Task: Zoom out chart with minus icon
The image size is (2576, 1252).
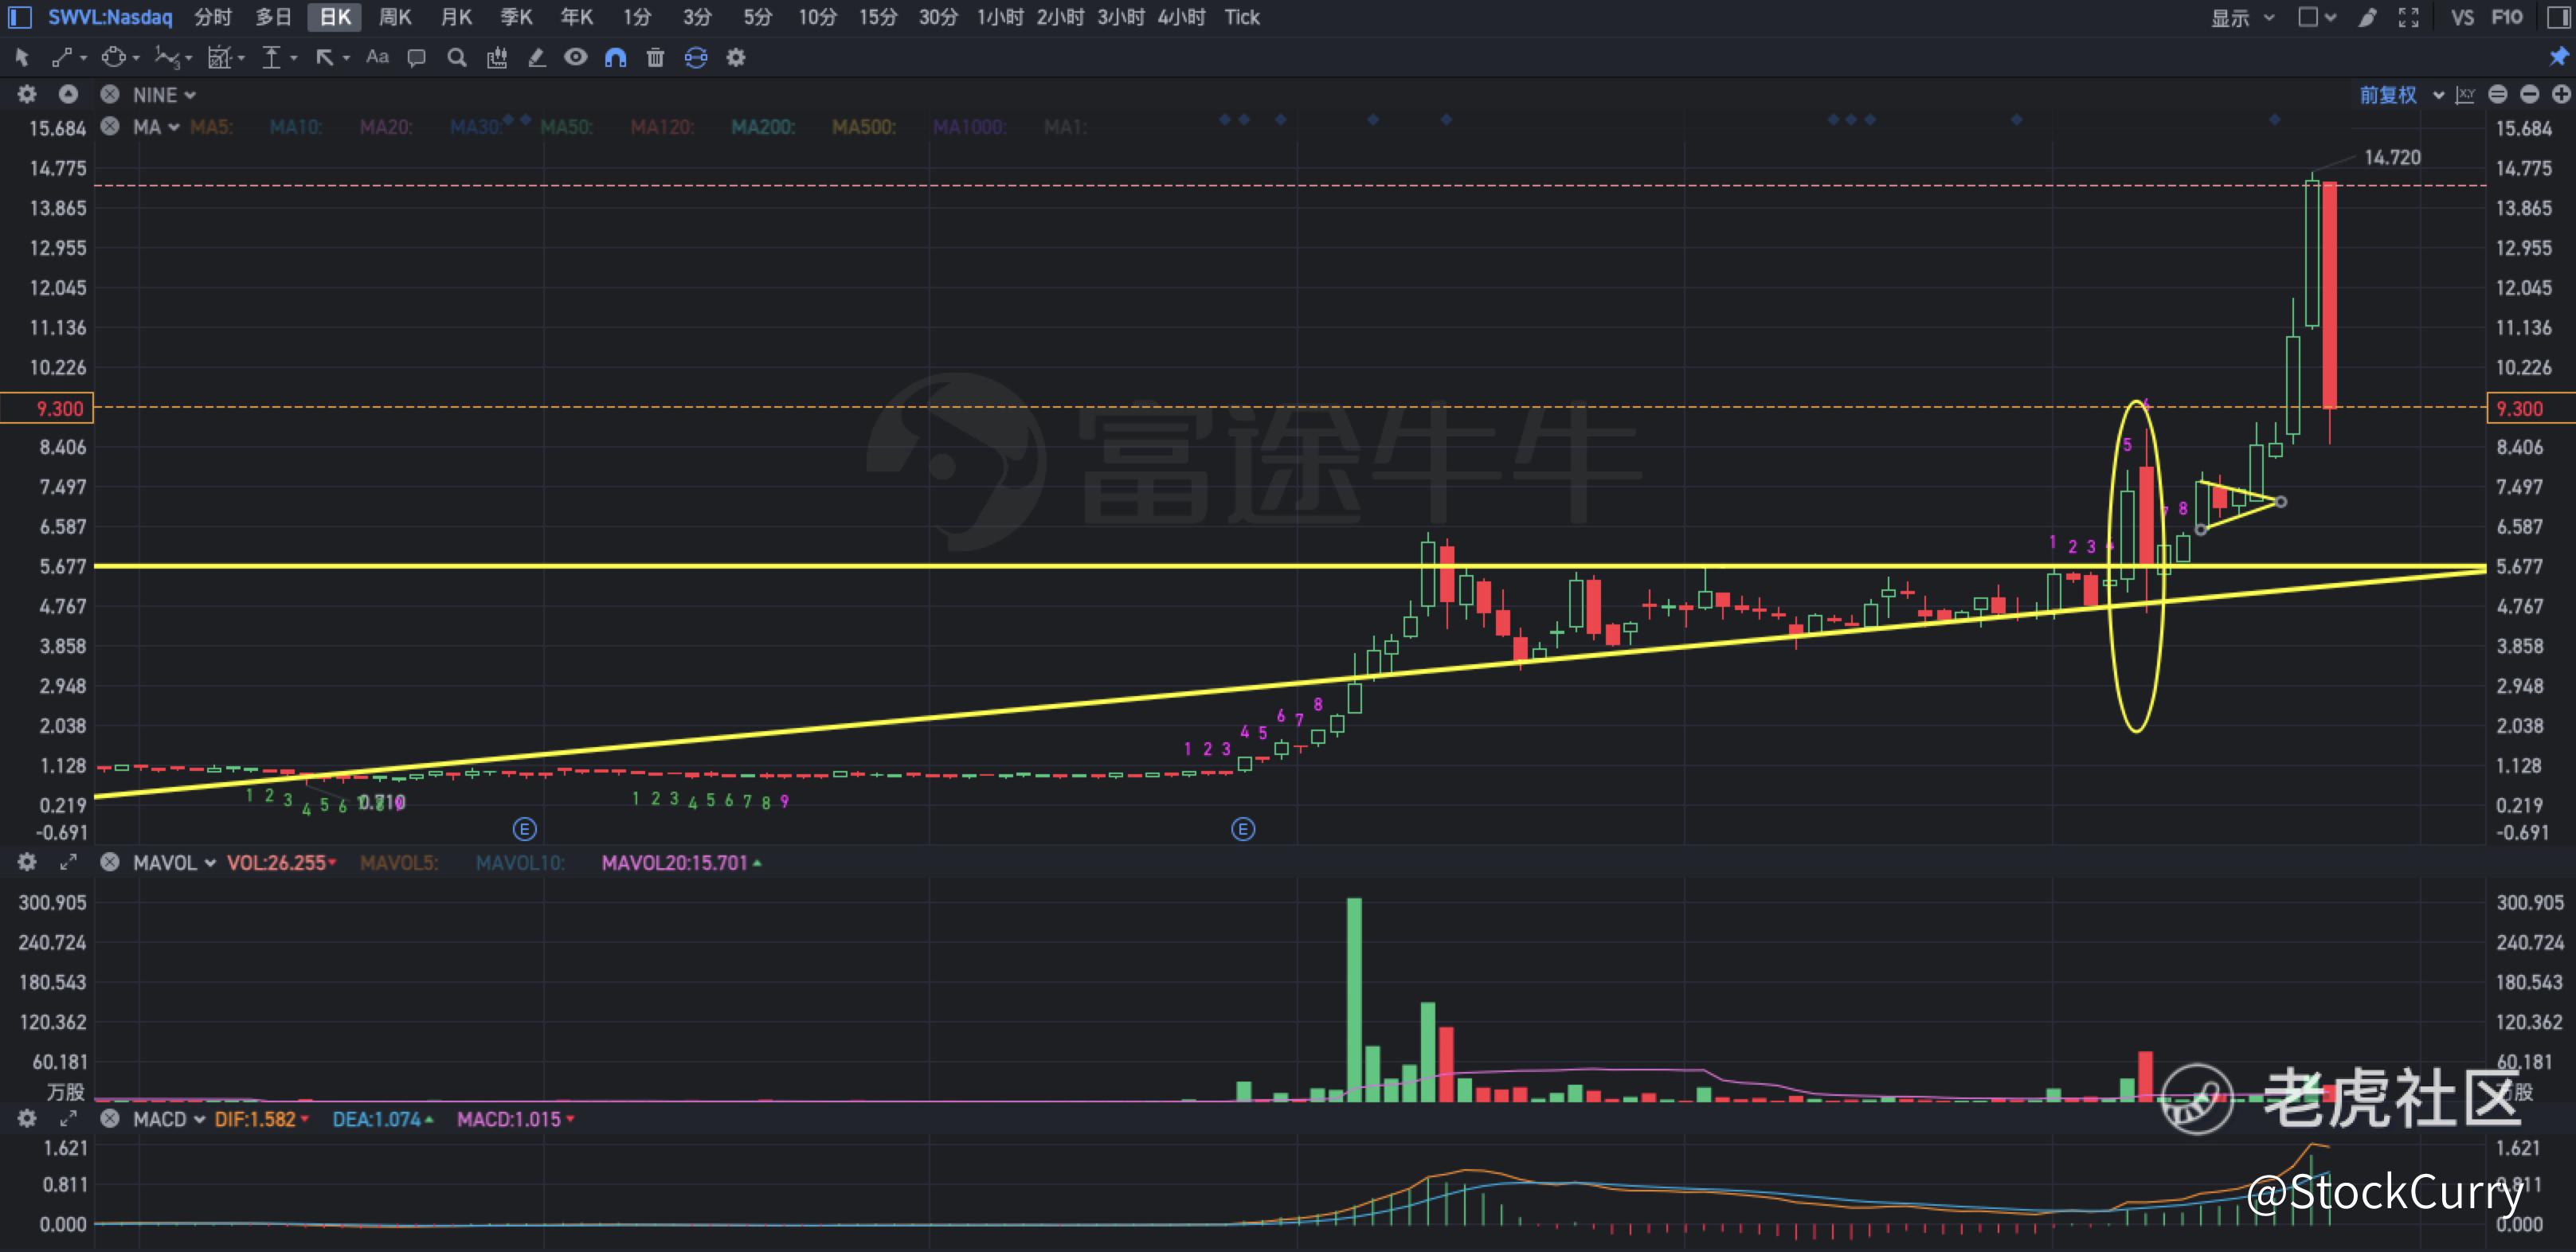Action: (x=2530, y=94)
